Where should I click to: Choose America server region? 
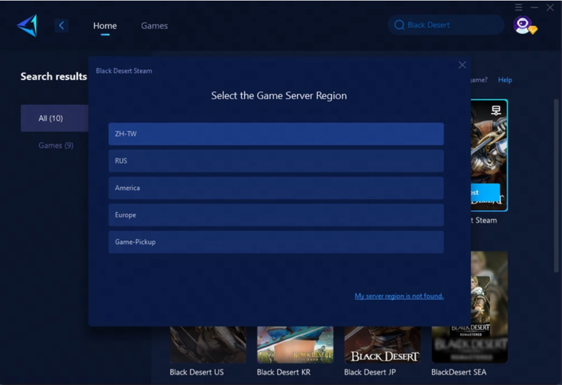click(276, 188)
